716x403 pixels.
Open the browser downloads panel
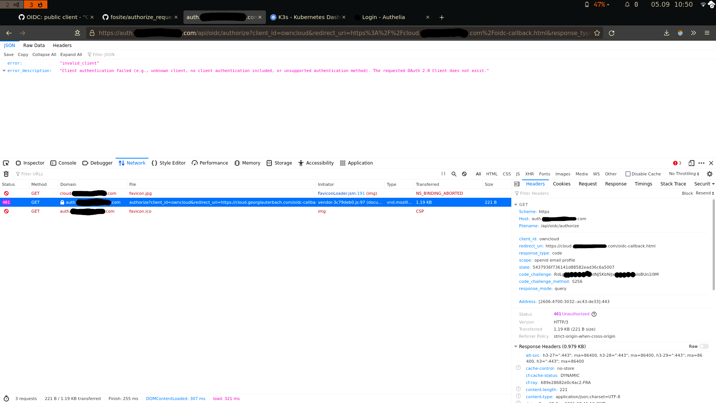pyautogui.click(x=667, y=33)
